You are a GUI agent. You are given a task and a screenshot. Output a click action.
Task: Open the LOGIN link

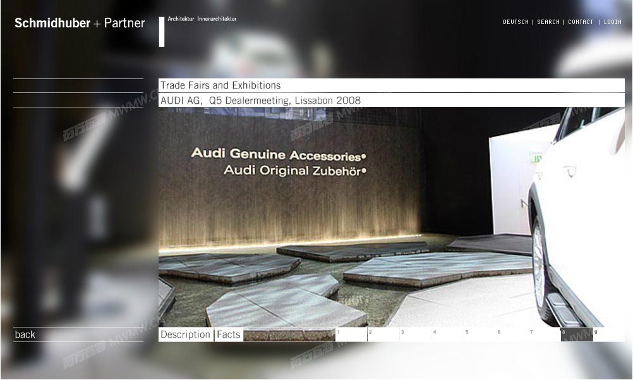pyautogui.click(x=612, y=22)
